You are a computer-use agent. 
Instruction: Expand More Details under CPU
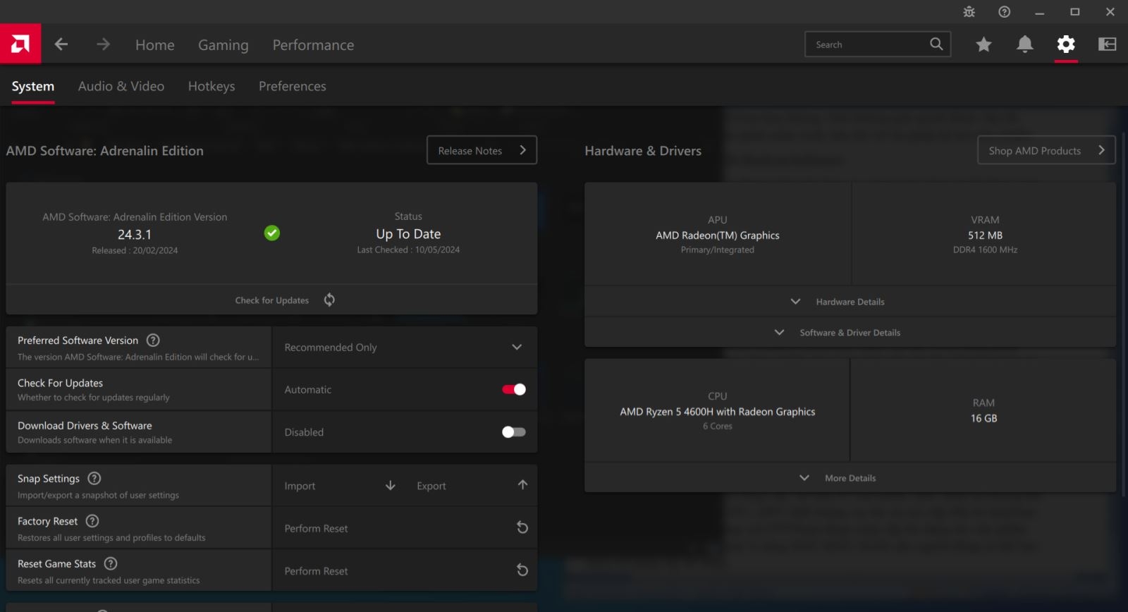coord(850,478)
